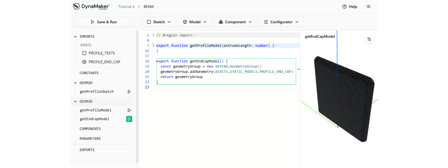Viewport: 448px width, 168px height.
Task: Collapse the IMPORTS section
Action: 75,37
